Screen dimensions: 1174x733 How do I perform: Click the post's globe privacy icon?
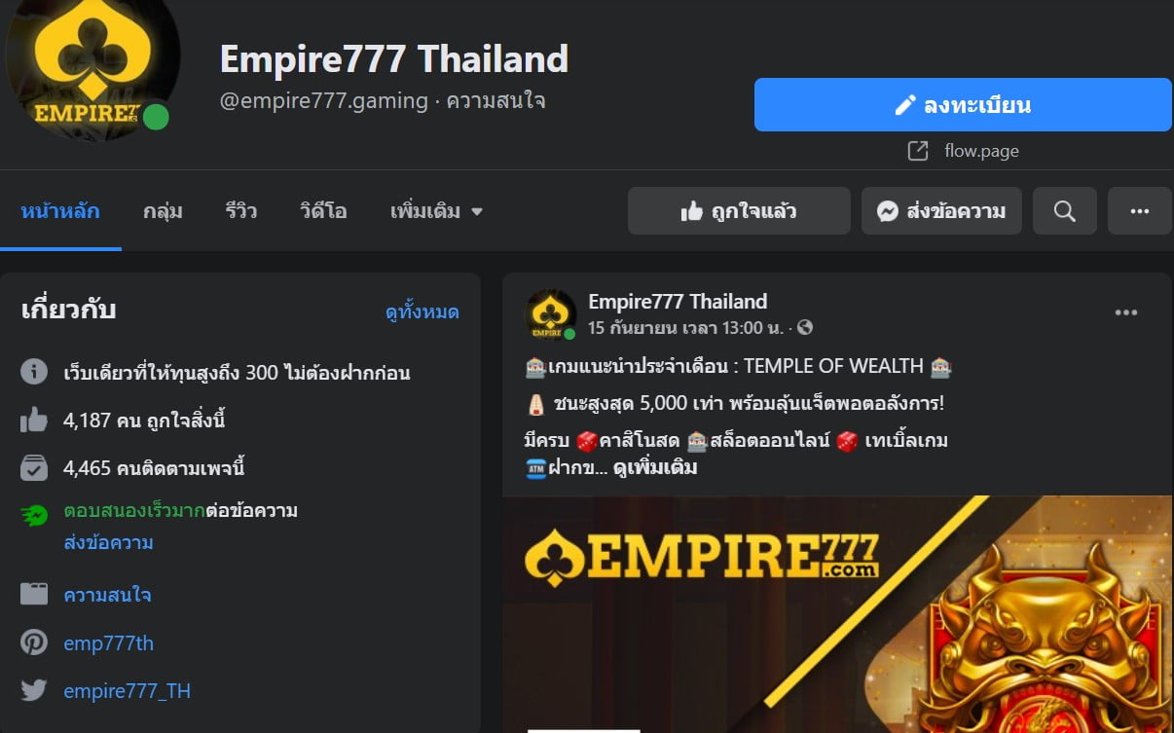805,328
